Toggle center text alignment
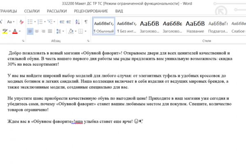 tap(37, 31)
